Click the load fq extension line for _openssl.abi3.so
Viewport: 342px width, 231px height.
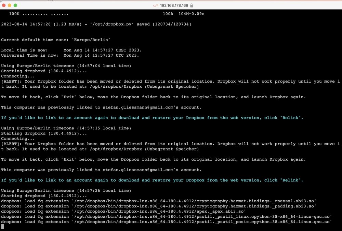pyautogui.click(x=159, y=201)
